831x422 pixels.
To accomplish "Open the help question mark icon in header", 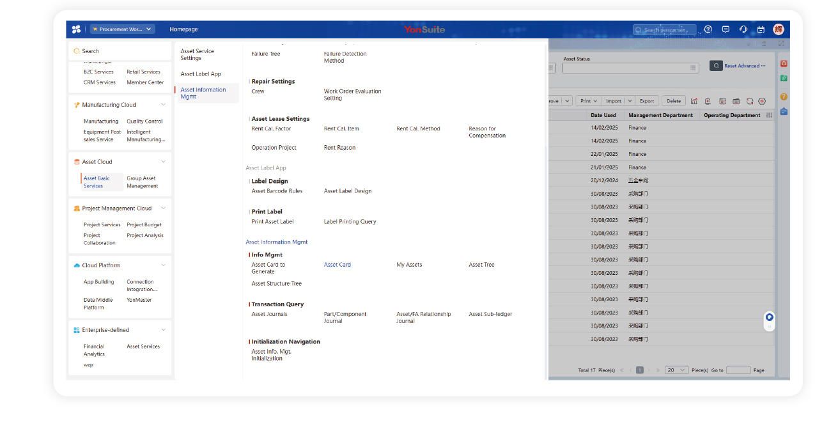I will coord(708,29).
